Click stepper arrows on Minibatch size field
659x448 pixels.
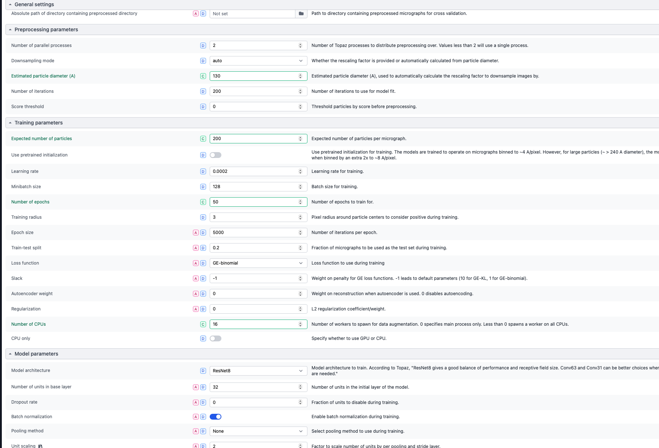point(301,187)
